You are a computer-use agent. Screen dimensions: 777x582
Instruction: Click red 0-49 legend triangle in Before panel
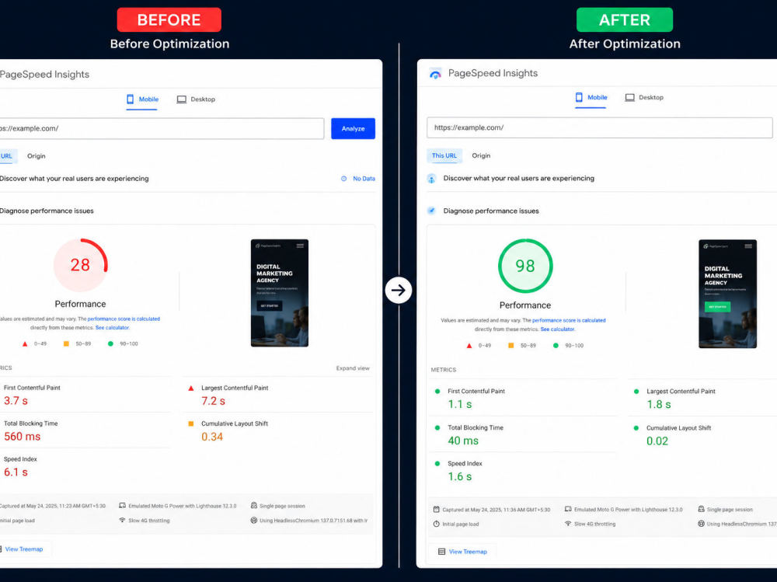[x=25, y=343]
